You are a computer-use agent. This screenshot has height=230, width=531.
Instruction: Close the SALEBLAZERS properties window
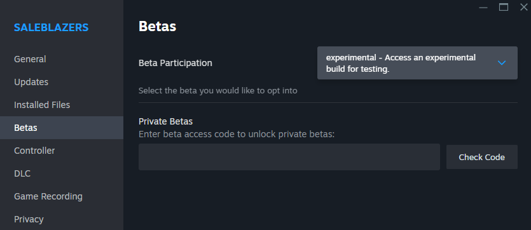pyautogui.click(x=523, y=7)
